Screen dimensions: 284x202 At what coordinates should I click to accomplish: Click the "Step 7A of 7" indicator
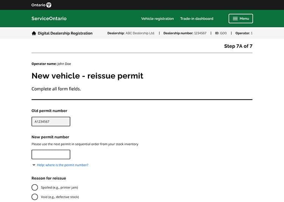click(238, 46)
